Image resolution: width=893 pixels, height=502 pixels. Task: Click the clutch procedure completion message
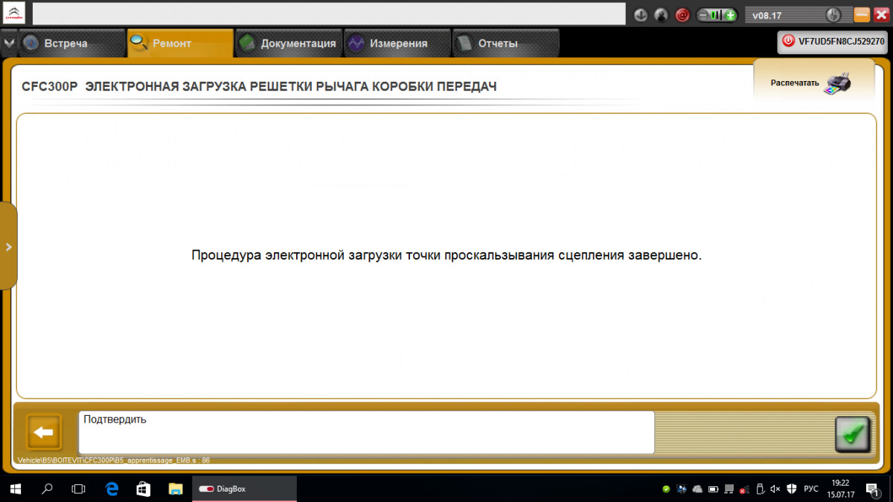point(446,255)
